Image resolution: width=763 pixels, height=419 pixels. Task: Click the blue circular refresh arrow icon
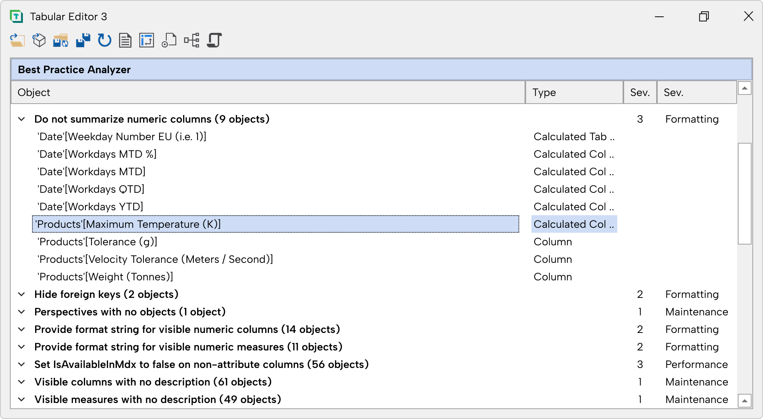coord(104,40)
